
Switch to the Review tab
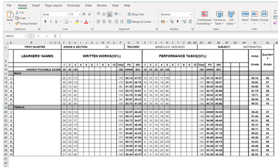click(x=102, y=5)
